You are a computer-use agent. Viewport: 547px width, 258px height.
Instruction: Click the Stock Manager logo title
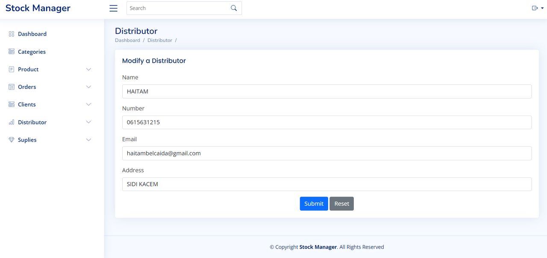[38, 8]
